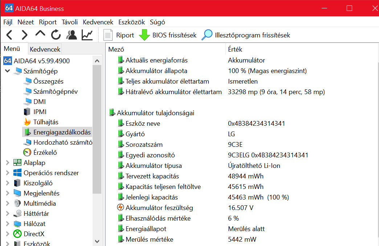Click the monitor icon beside Megjelenítés

17,193
